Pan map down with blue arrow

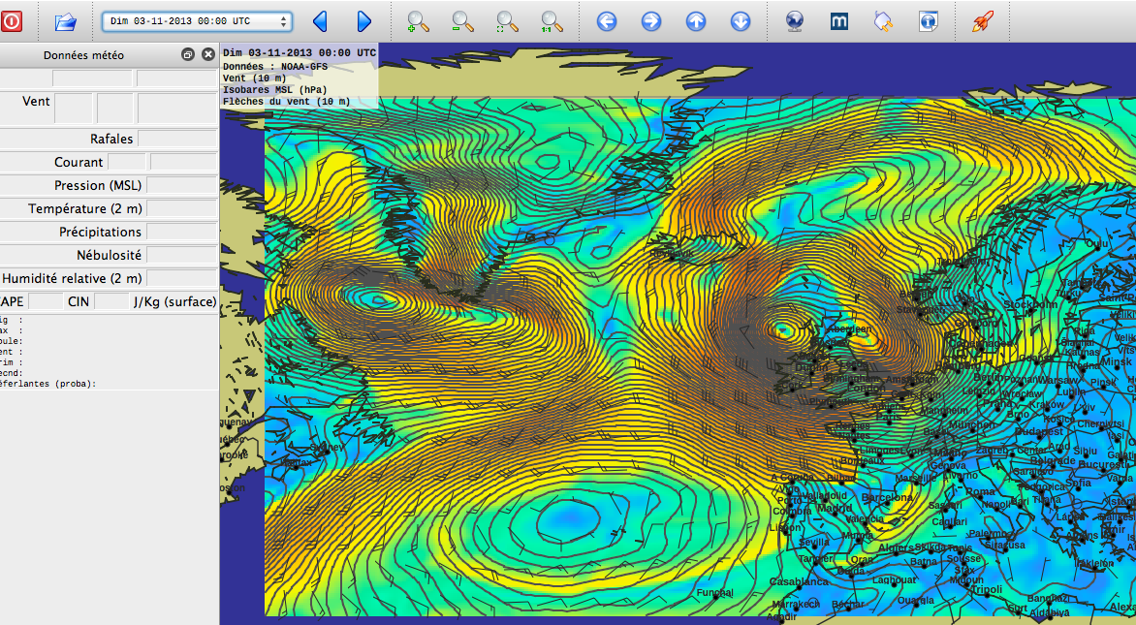point(741,21)
